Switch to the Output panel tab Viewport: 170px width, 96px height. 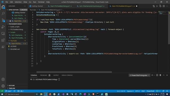[56, 75]
